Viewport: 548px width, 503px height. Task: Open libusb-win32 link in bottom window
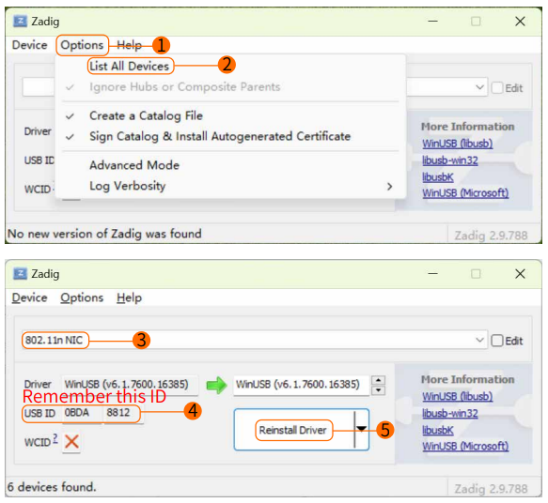(x=450, y=413)
